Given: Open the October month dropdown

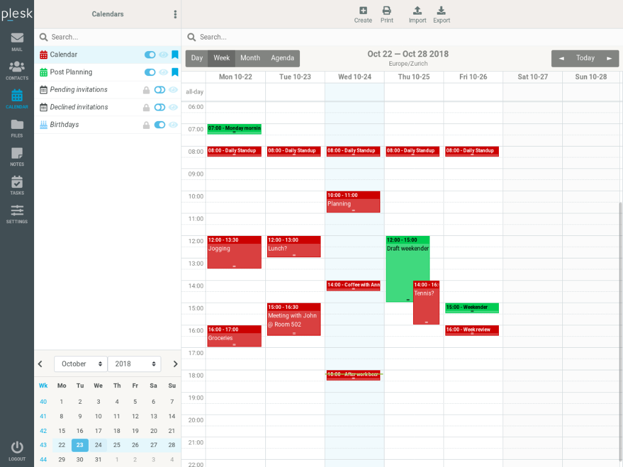Looking at the screenshot, I should tap(80, 364).
